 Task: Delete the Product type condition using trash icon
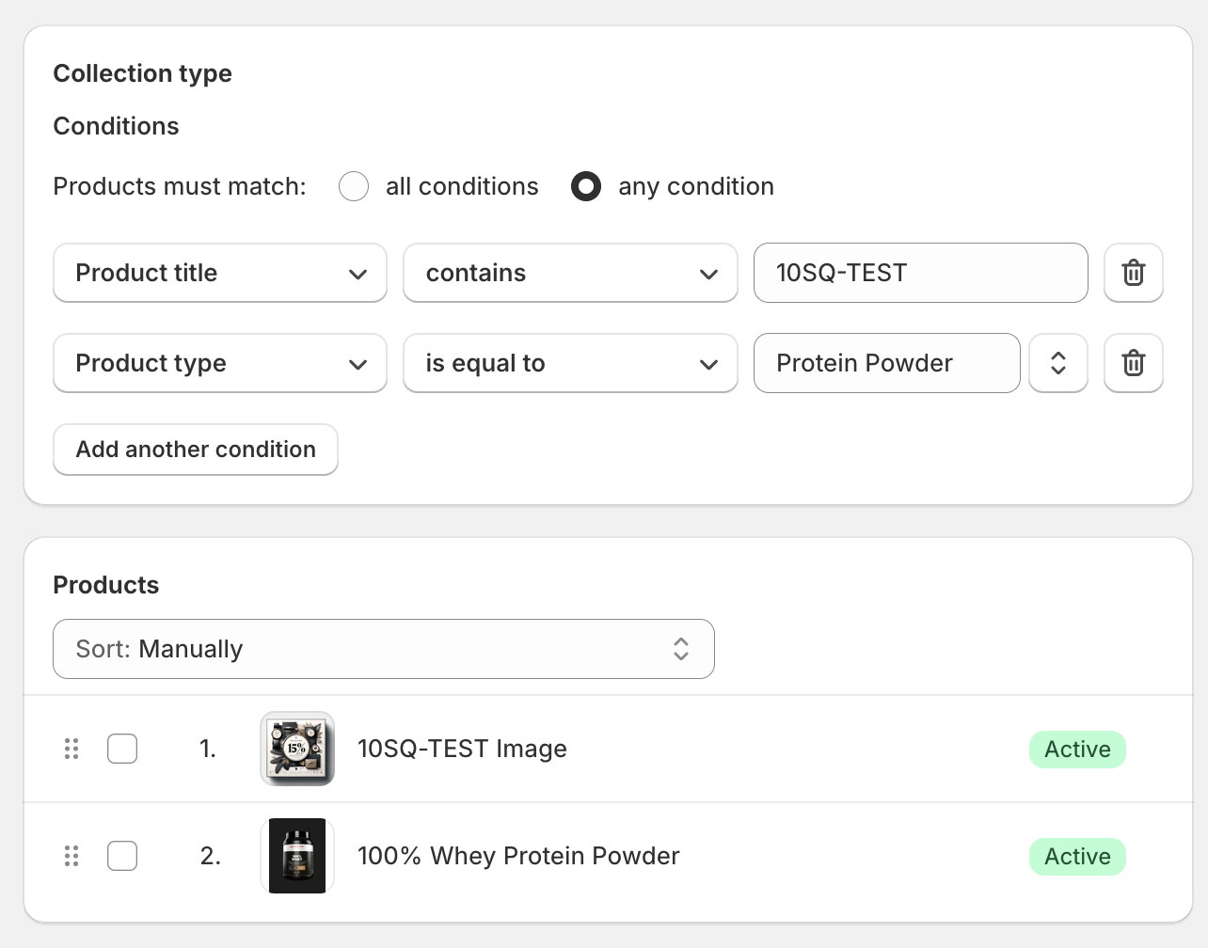point(1133,363)
